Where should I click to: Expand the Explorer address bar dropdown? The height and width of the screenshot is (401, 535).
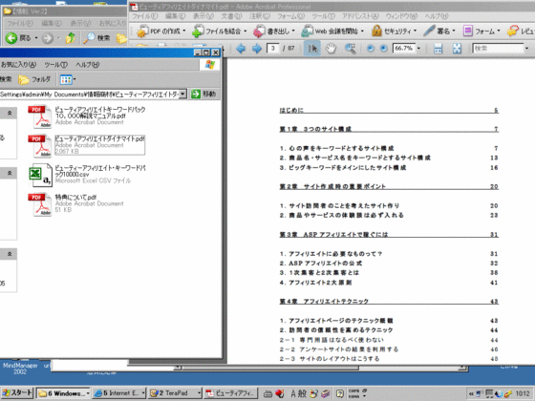(182, 94)
